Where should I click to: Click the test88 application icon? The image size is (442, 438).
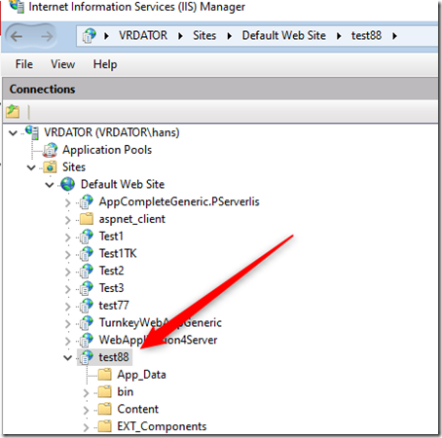point(86,357)
